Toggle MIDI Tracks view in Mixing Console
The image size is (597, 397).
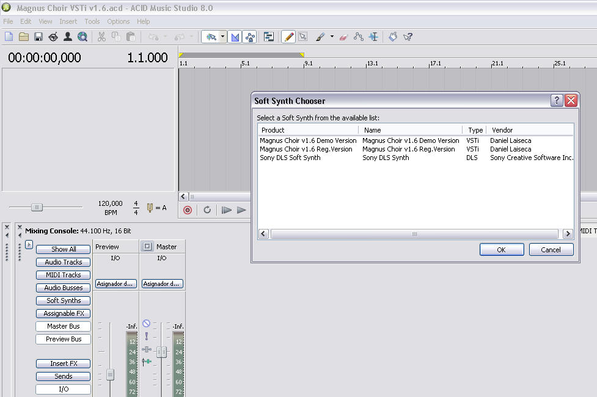63,275
